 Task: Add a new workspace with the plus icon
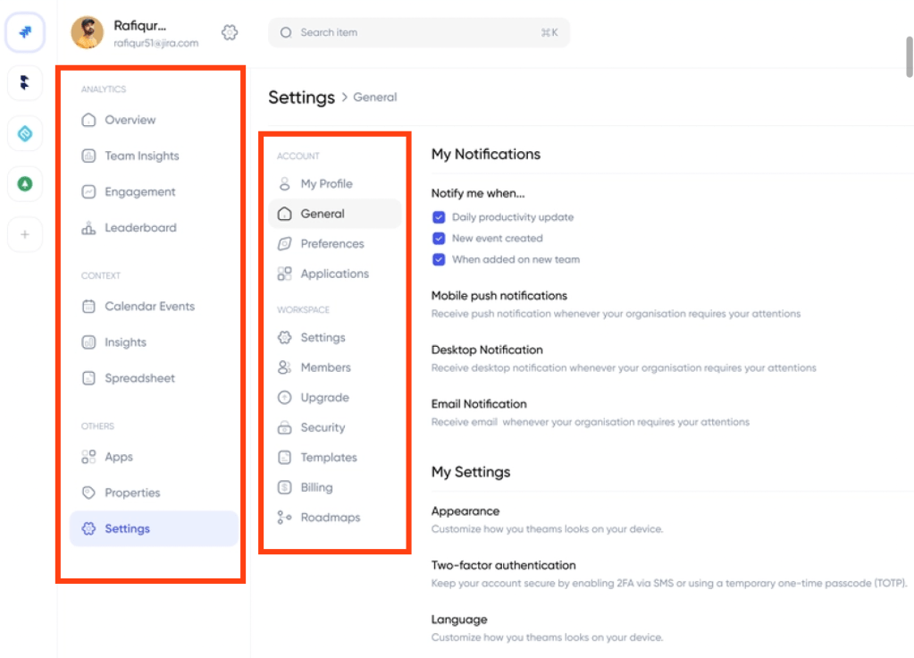click(x=25, y=235)
